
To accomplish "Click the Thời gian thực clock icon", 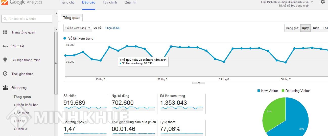I will click(5, 74).
